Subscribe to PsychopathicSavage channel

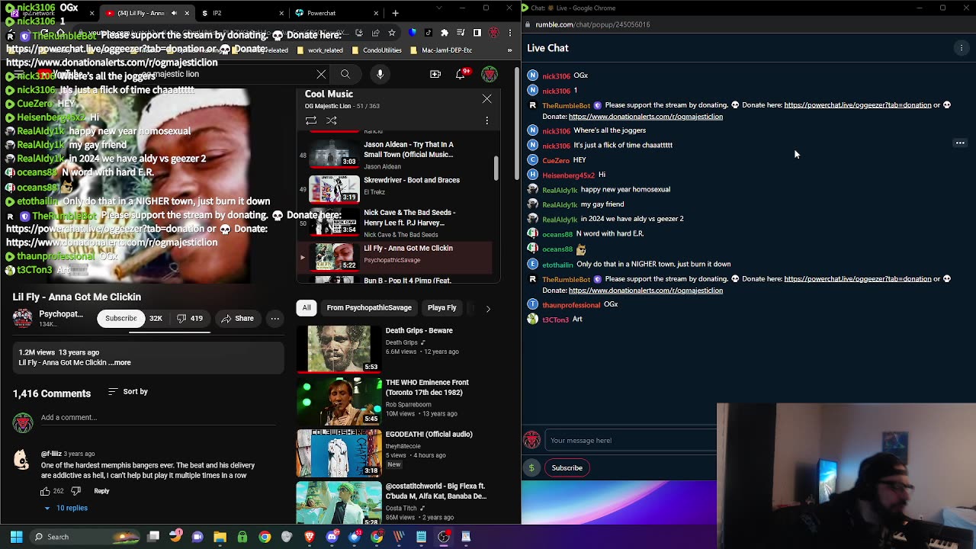pos(120,318)
